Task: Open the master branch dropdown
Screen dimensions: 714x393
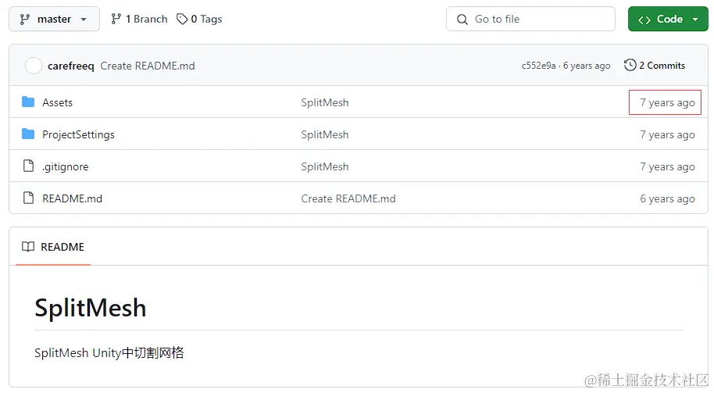Action: (54, 19)
